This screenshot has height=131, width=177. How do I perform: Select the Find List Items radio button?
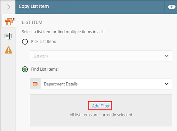25,69
